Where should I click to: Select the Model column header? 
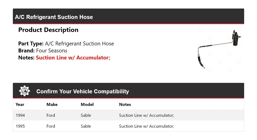(x=87, y=105)
